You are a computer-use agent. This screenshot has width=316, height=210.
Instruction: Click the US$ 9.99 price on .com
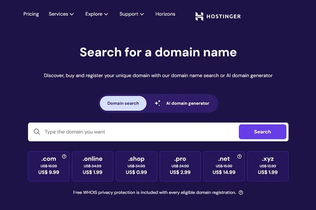click(x=49, y=172)
